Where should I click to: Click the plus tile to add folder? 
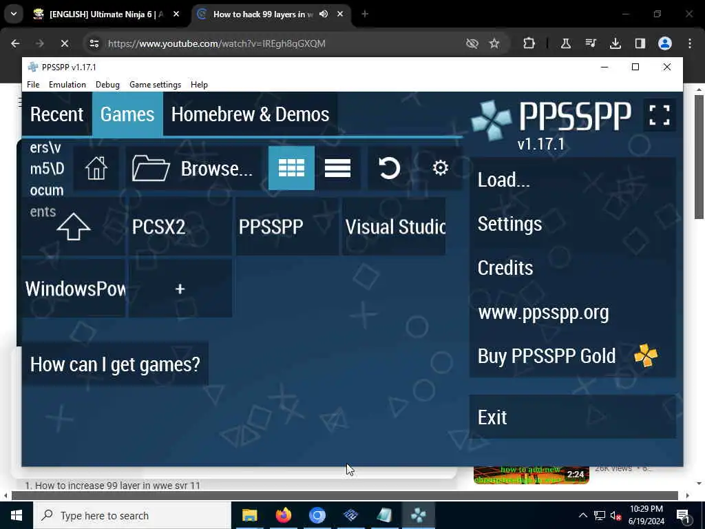click(x=180, y=289)
